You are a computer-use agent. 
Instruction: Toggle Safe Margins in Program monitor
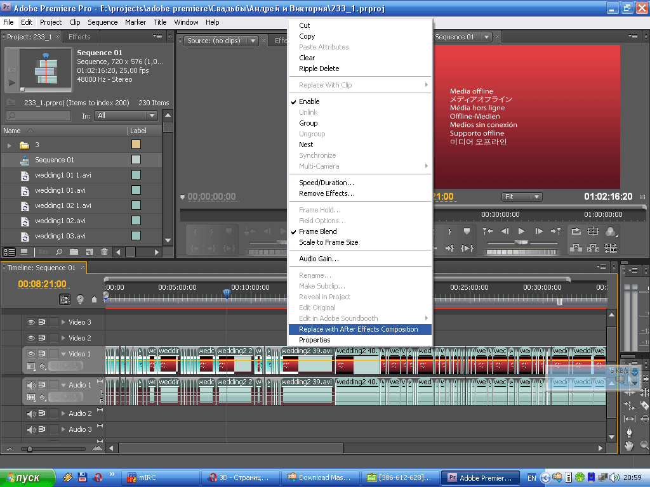[593, 231]
